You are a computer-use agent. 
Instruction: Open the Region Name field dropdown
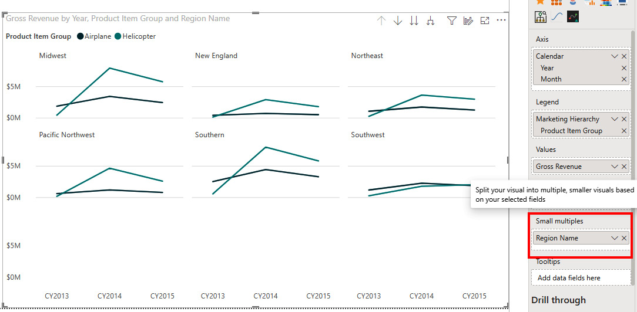615,238
